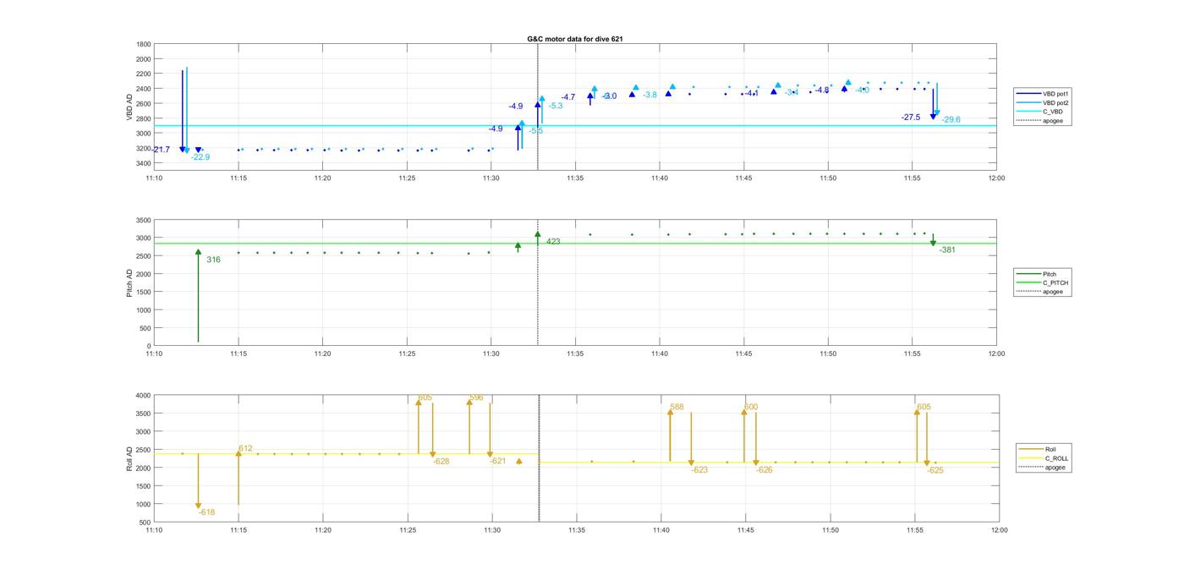Viewport: 1184px width, 586px height.
Task: Click the '-628' roll data label
Action: tap(441, 462)
